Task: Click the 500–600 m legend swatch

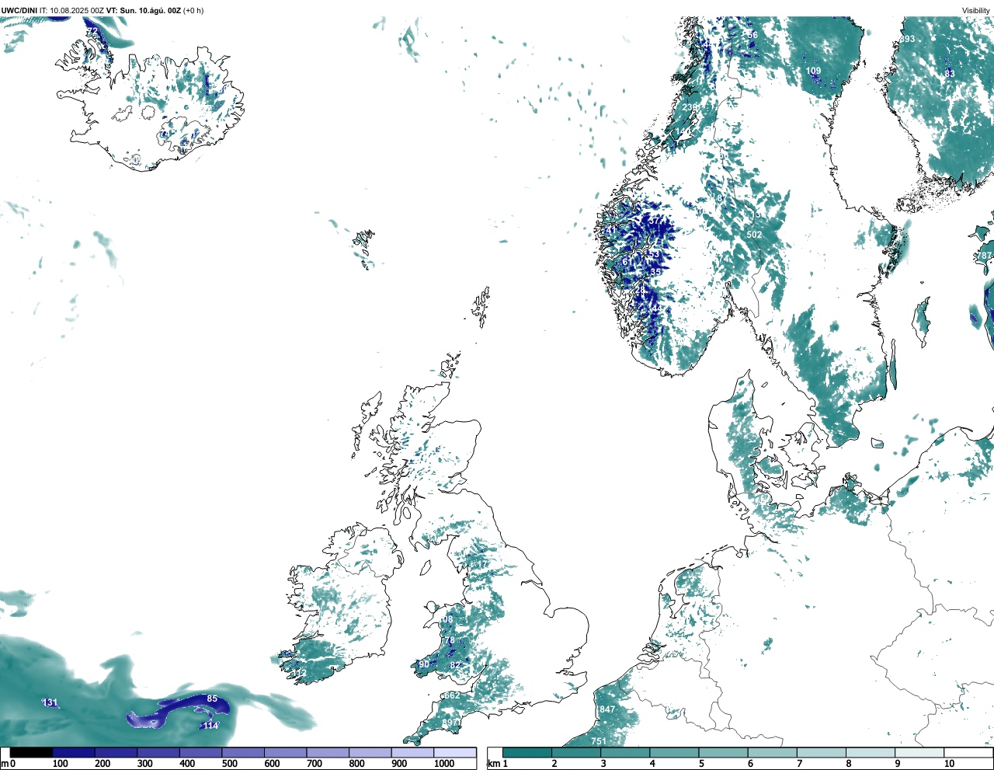Action: click(x=243, y=752)
